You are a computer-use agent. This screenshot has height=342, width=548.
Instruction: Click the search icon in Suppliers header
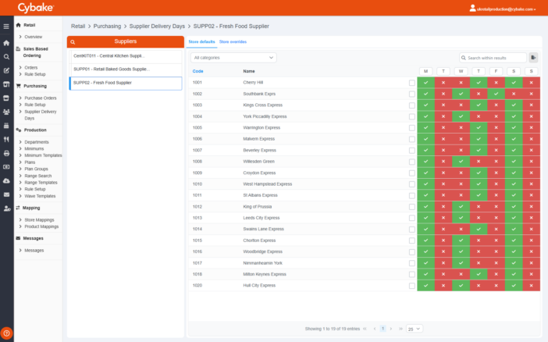click(x=73, y=42)
